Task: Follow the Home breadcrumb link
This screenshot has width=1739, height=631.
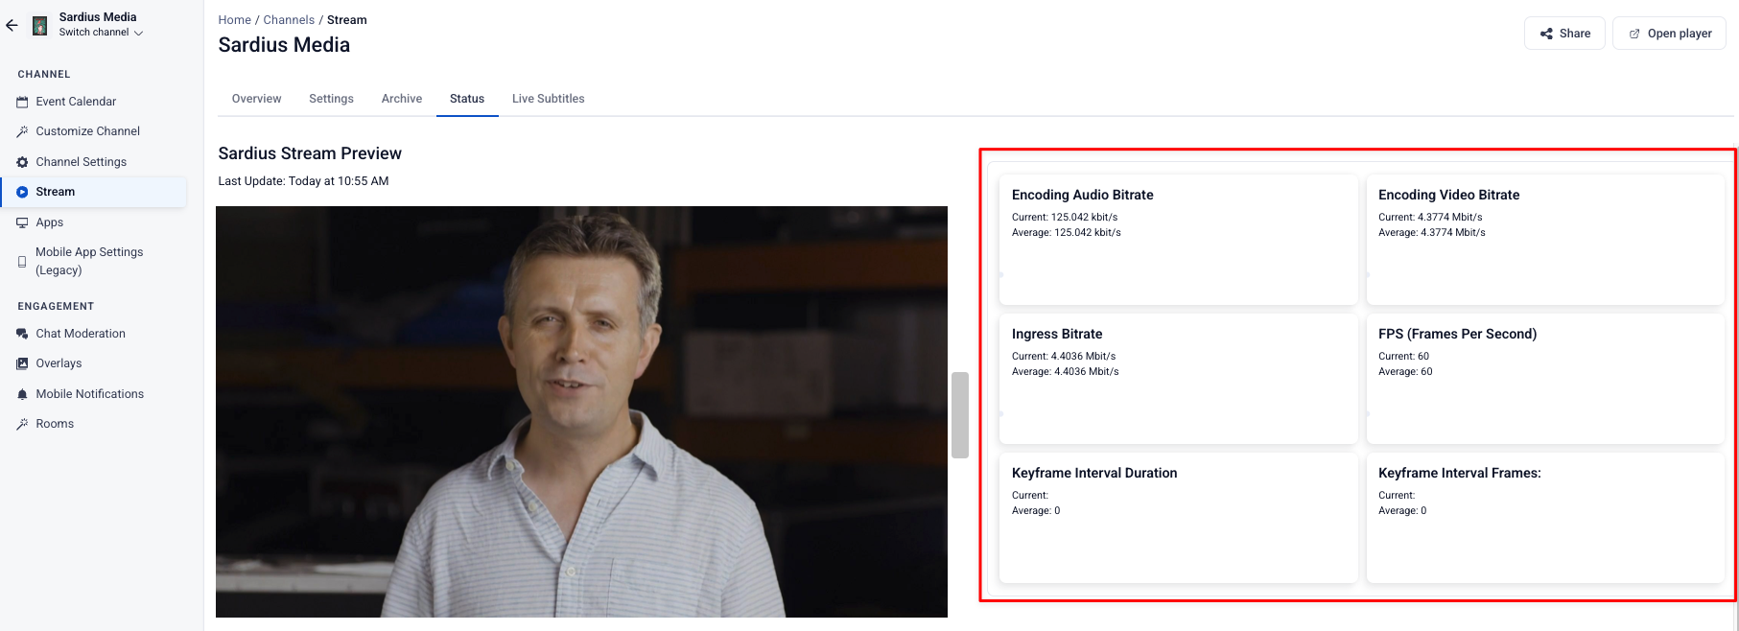Action: [x=234, y=20]
